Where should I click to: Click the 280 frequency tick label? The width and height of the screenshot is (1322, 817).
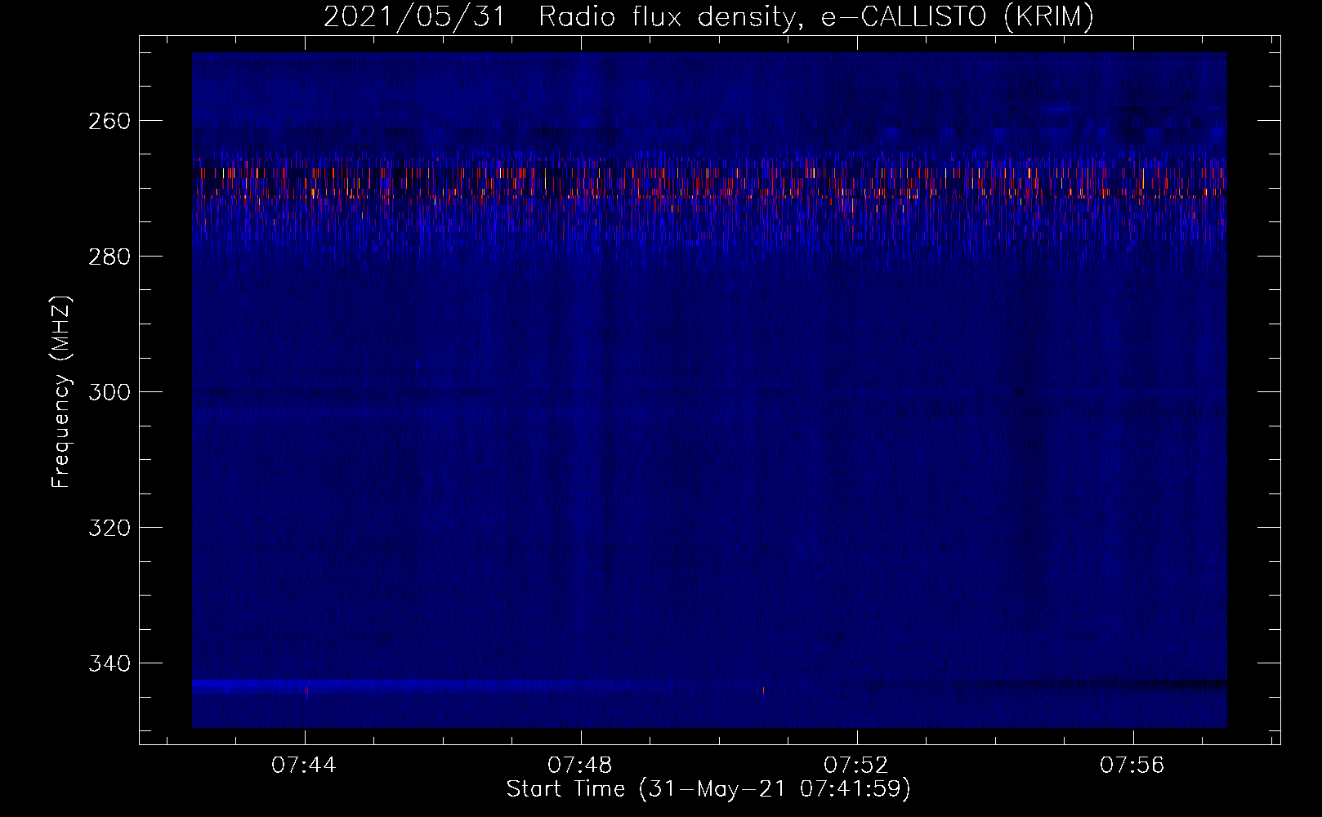point(109,257)
